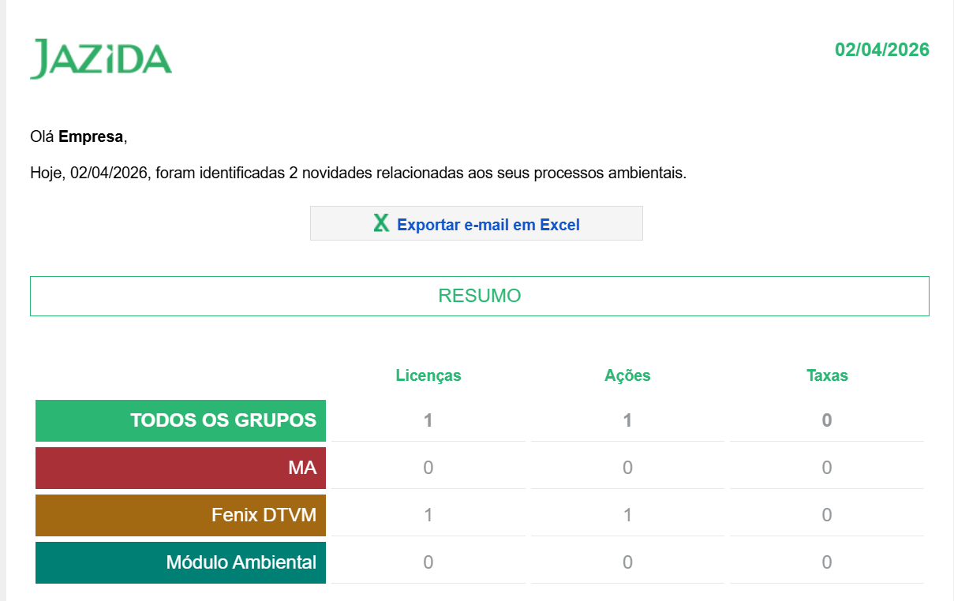
Task: Select the teal Módulo Ambiental group label
Action: coord(181,562)
